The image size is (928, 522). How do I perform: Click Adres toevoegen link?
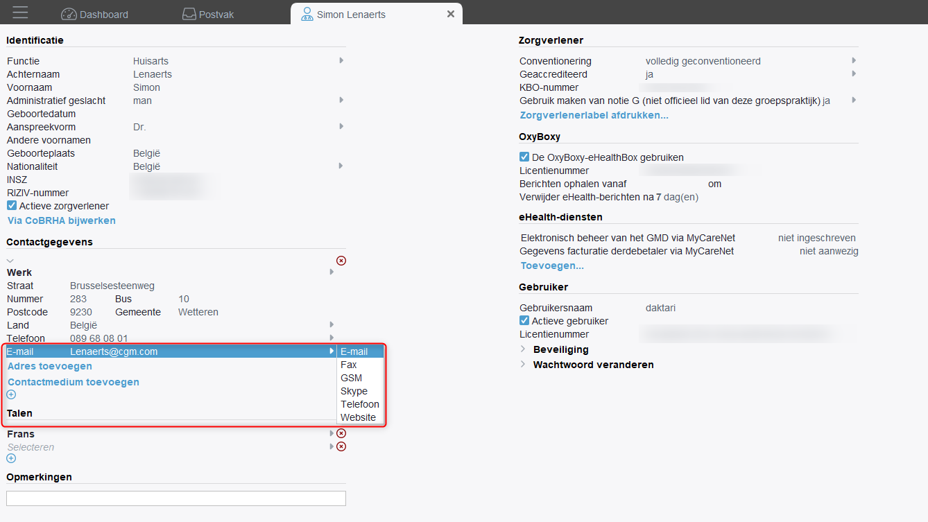[50, 366]
